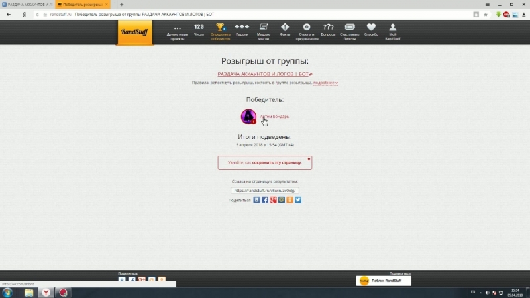
Task: Open the Windows Start menu
Action: pyautogui.click(x=7, y=293)
